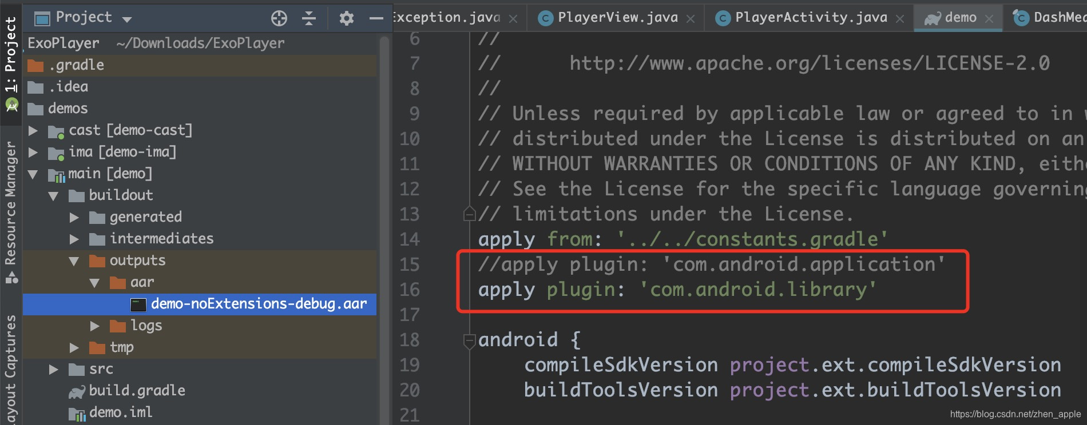The height and width of the screenshot is (425, 1087).
Task: Click the generated folder icon
Action: [97, 218]
